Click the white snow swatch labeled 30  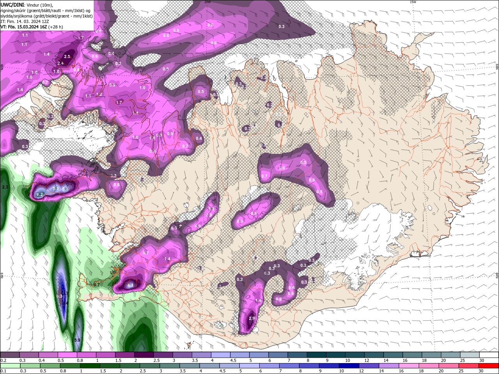point(489,355)
